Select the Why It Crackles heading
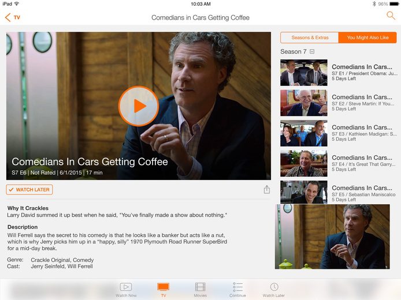Image resolution: width=401 pixels, height=300 pixels. click(28, 208)
